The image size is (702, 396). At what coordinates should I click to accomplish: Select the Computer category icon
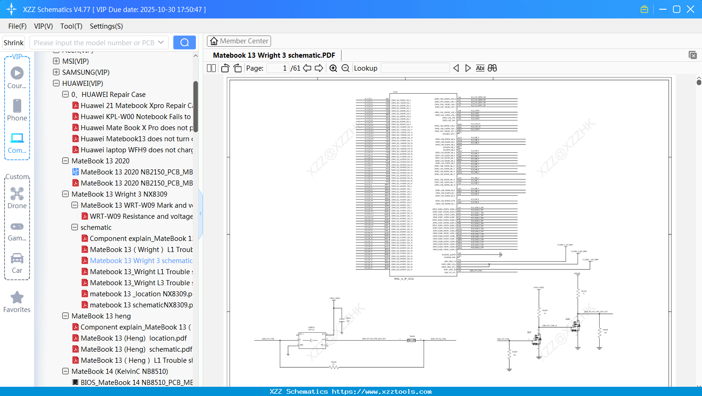pyautogui.click(x=17, y=142)
